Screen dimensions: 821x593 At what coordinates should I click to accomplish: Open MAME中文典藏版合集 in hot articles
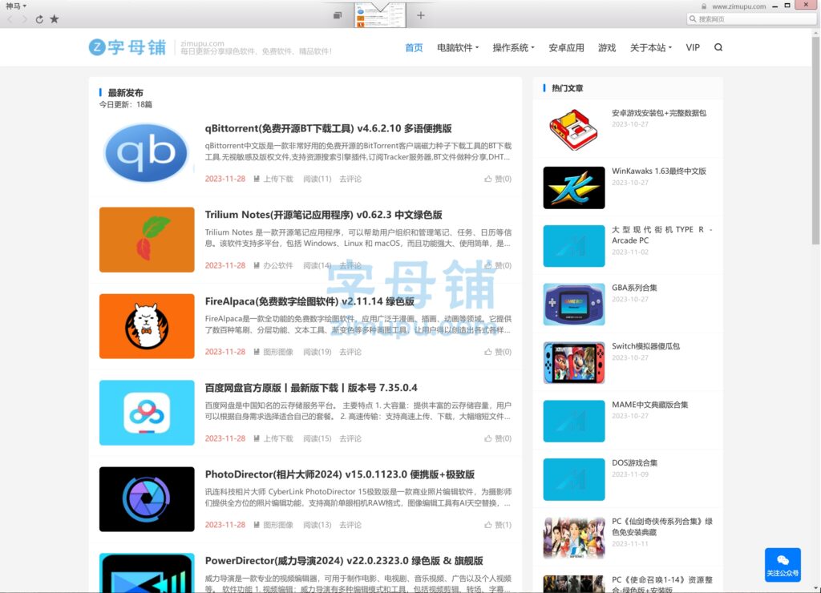click(649, 405)
